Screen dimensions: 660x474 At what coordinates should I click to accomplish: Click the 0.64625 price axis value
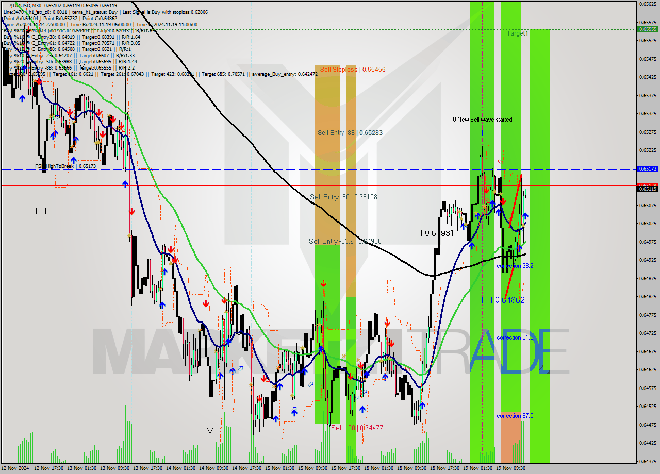(x=648, y=370)
